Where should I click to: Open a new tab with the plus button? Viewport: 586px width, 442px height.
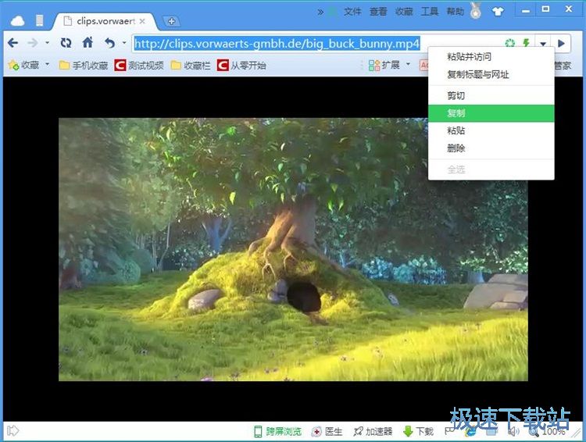[x=171, y=21]
